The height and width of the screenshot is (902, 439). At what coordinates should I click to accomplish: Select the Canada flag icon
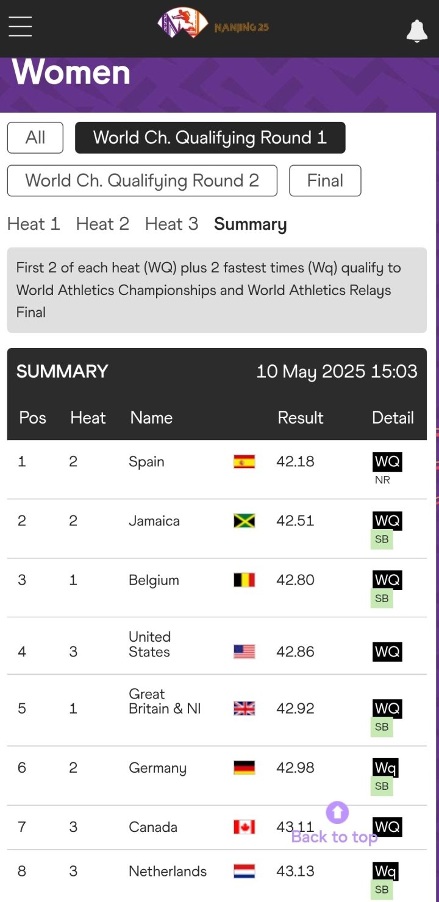tap(244, 827)
